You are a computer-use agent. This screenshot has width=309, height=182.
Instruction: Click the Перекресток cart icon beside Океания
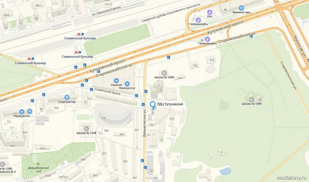click(x=127, y=84)
